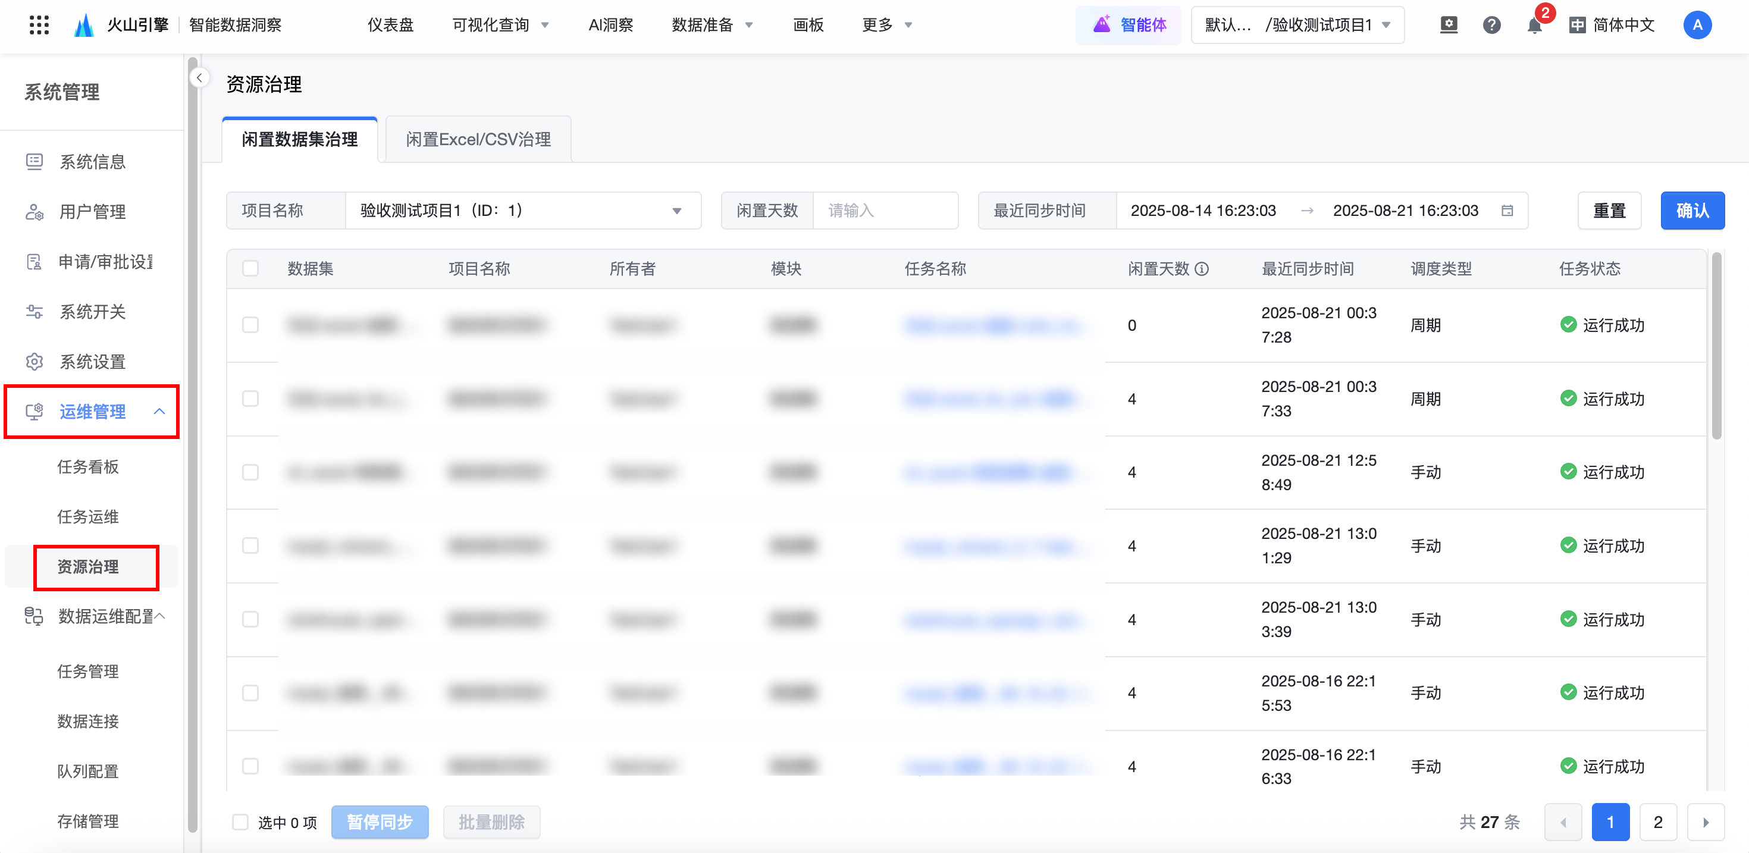The height and width of the screenshot is (853, 1749).
Task: Open 任务看板 in the sidebar
Action: tap(88, 468)
